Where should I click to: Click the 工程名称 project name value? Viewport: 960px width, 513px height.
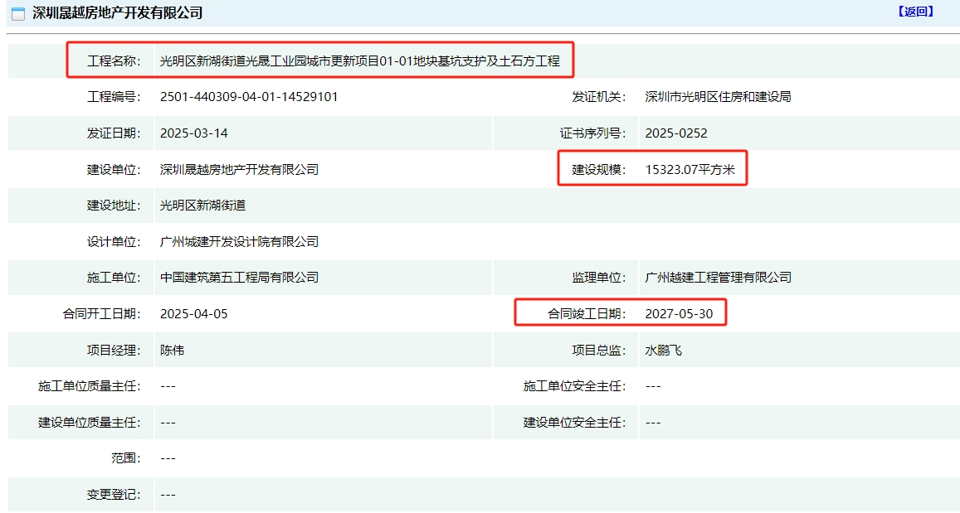tap(360, 61)
